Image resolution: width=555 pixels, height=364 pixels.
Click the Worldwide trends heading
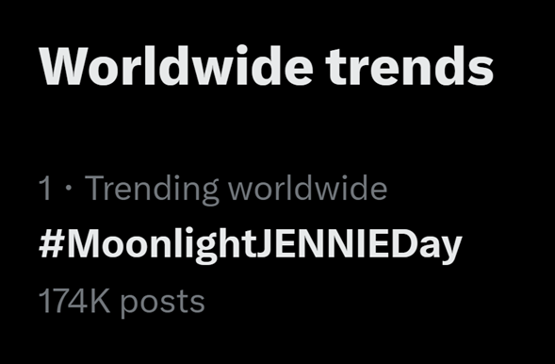point(266,66)
